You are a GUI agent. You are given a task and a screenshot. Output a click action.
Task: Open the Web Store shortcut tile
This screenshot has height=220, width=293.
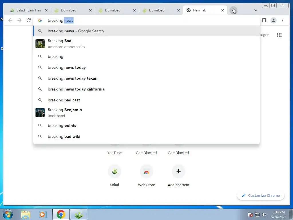(146, 176)
